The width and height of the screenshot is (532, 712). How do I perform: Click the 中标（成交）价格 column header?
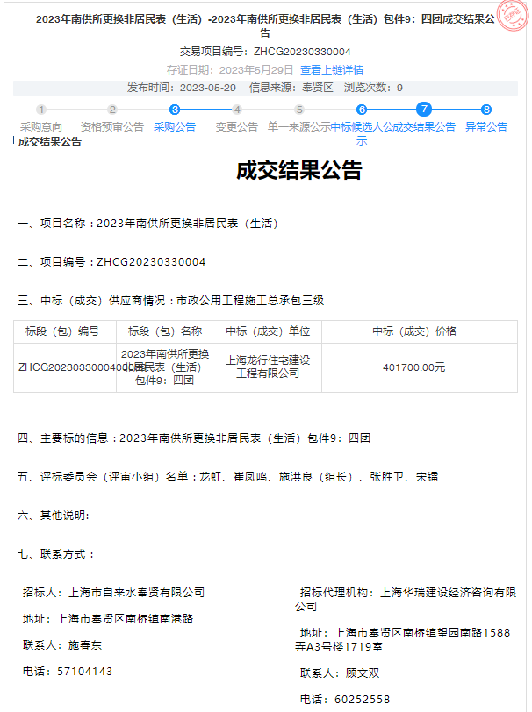pos(414,331)
